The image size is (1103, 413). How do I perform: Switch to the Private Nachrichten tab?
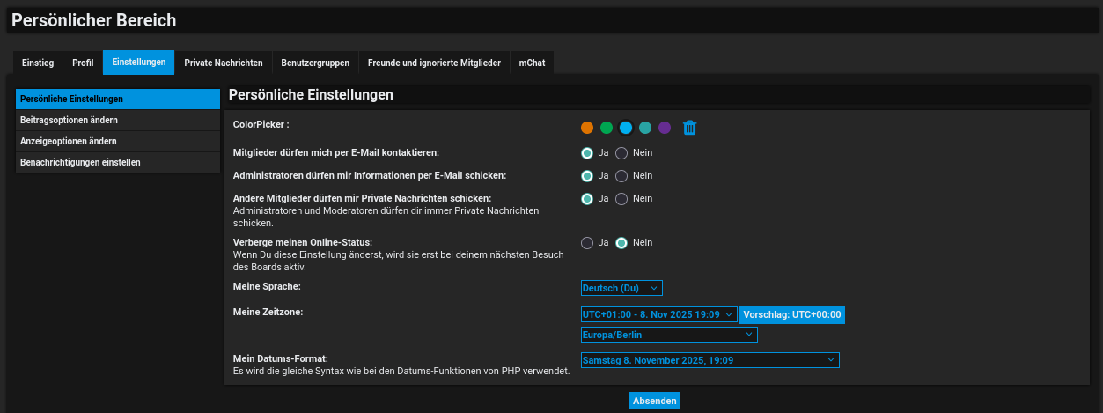coord(224,63)
